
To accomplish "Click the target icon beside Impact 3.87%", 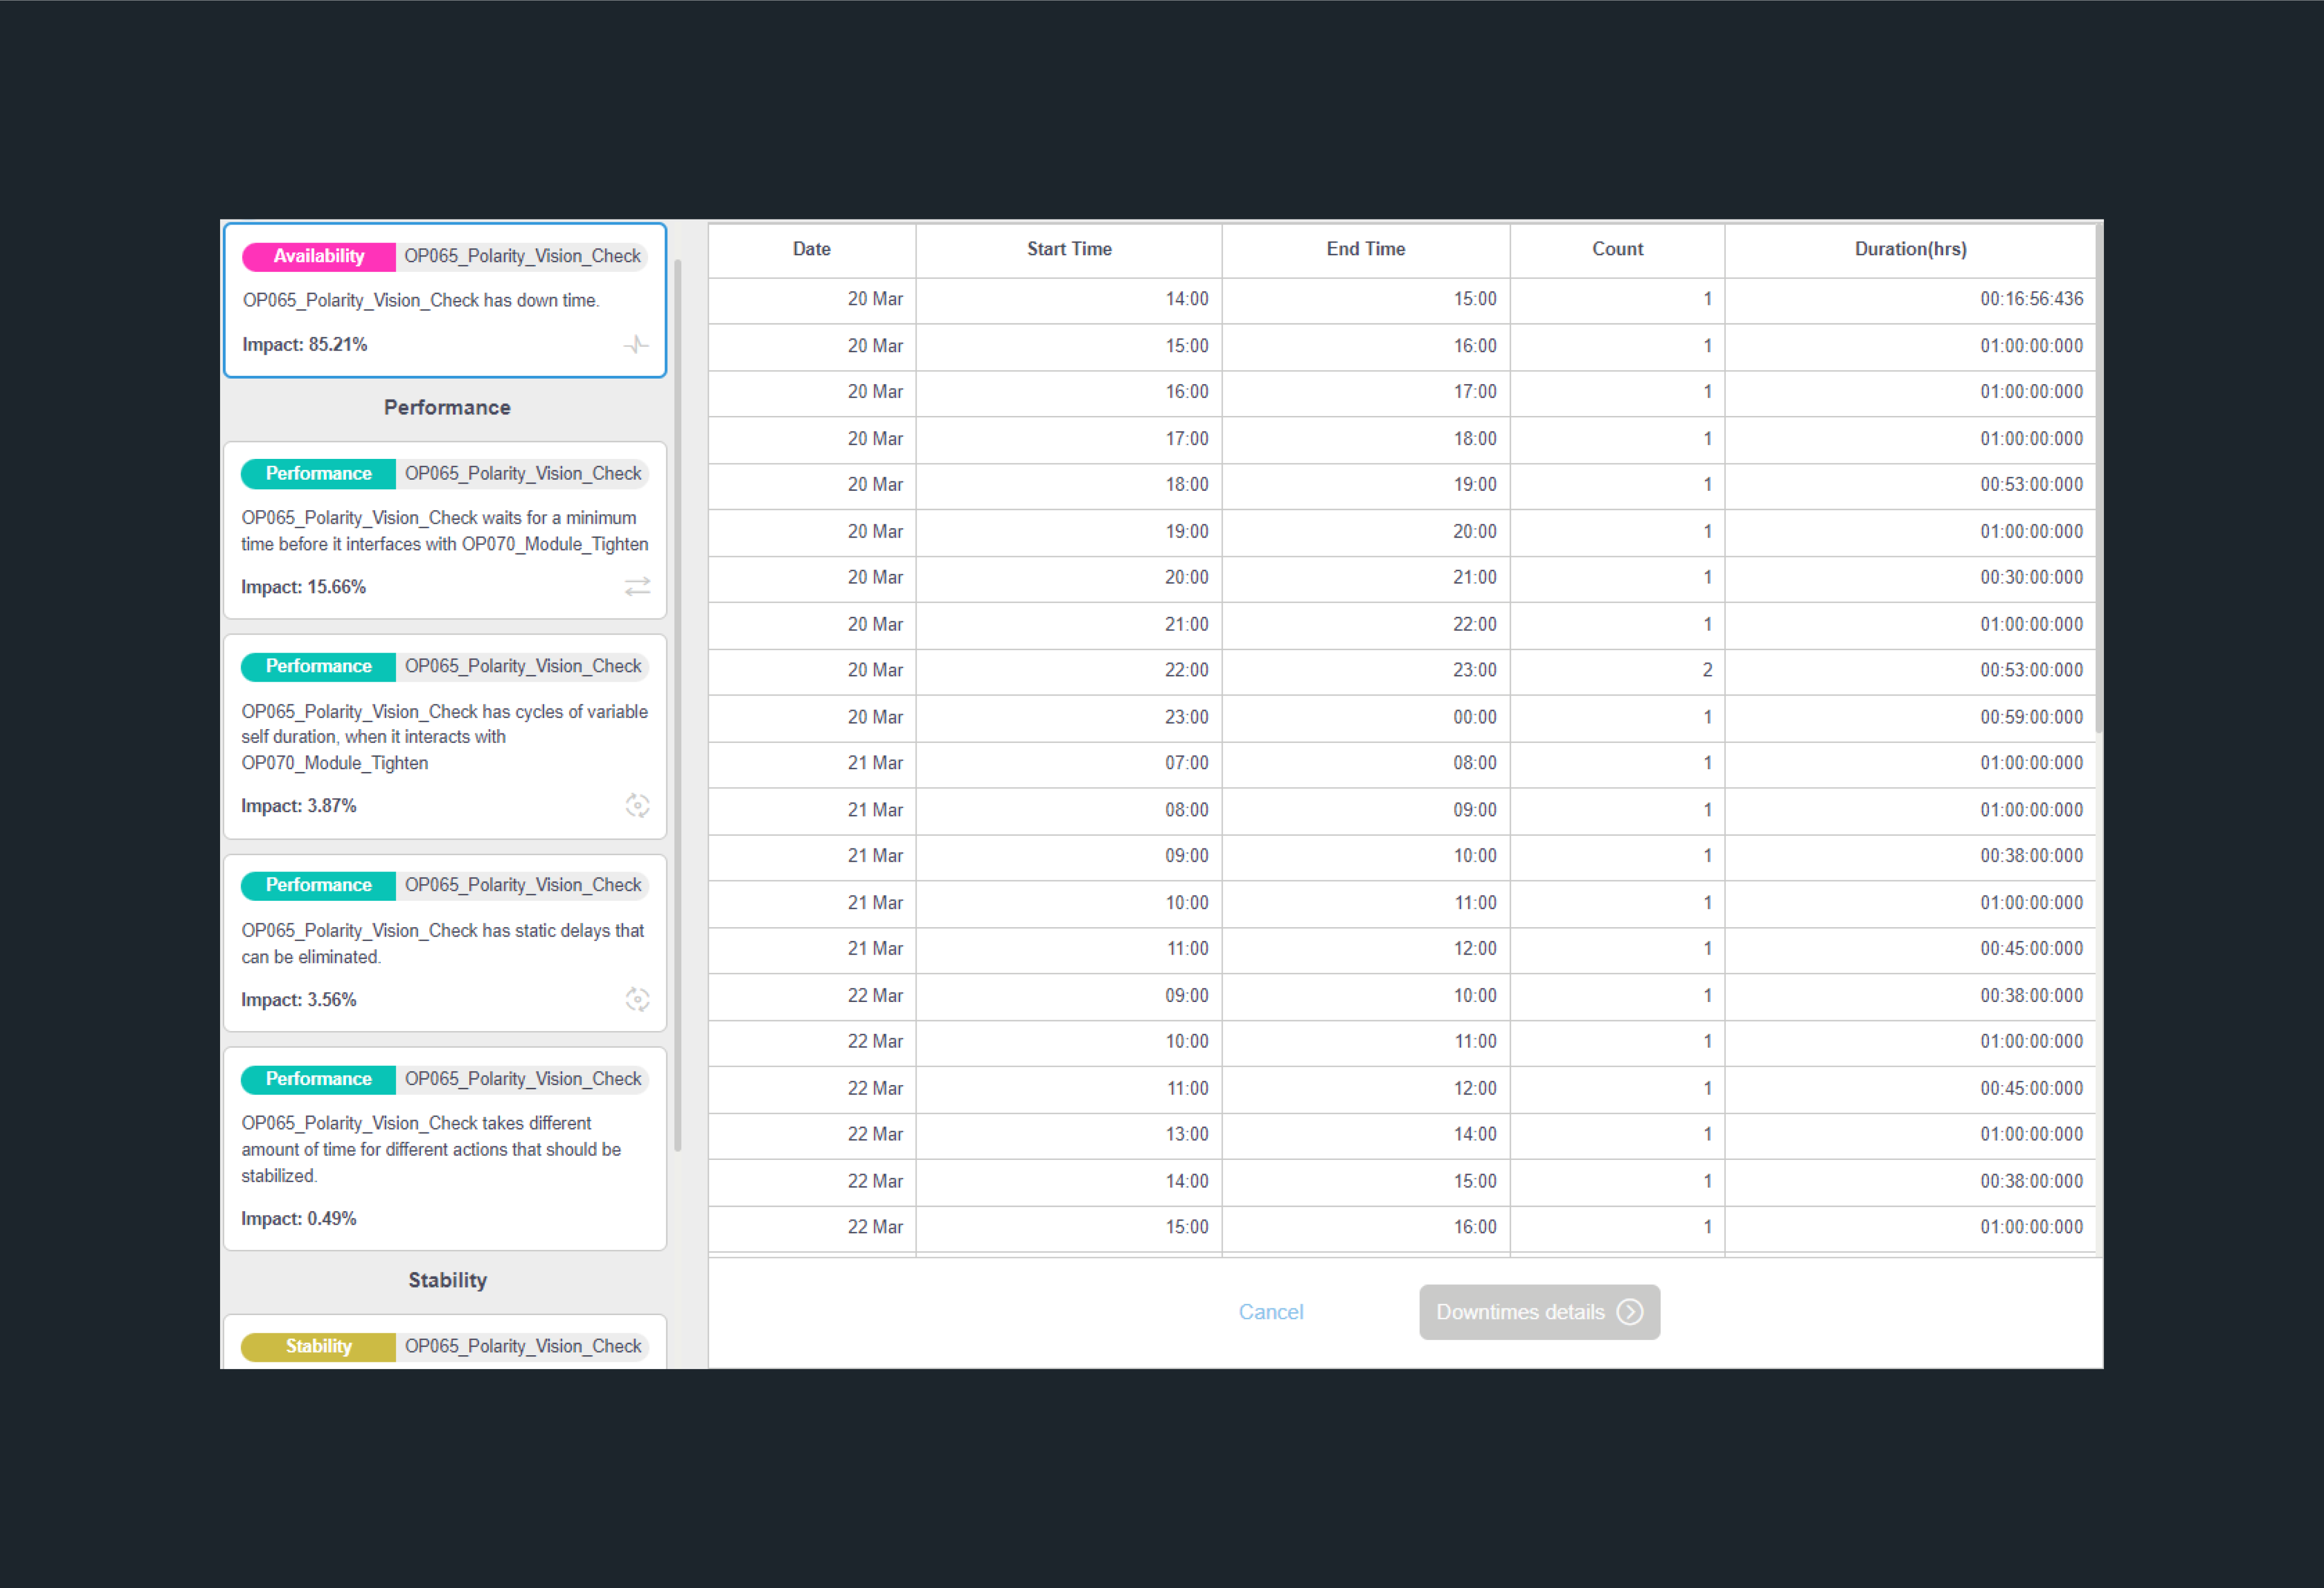I will (x=637, y=806).
